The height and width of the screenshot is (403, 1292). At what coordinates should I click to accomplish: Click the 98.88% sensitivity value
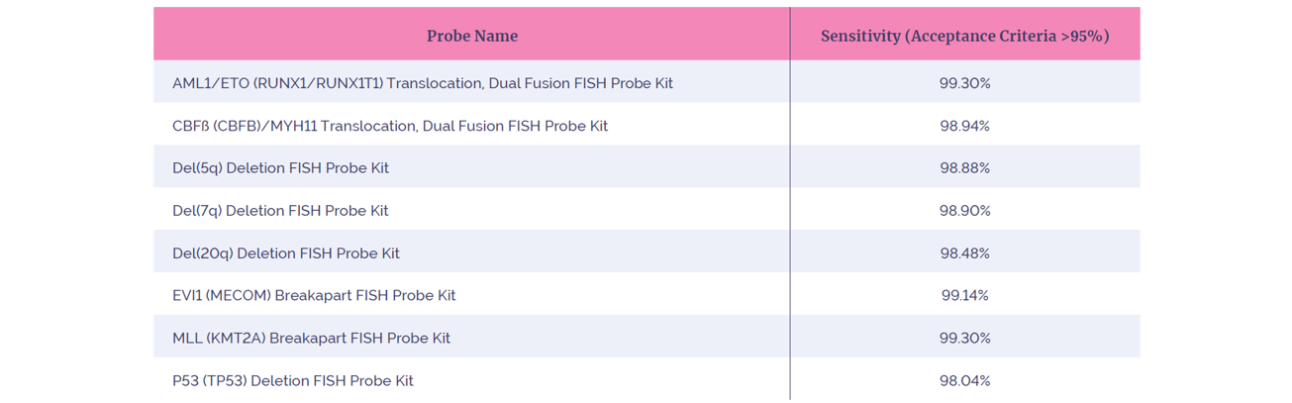[965, 168]
